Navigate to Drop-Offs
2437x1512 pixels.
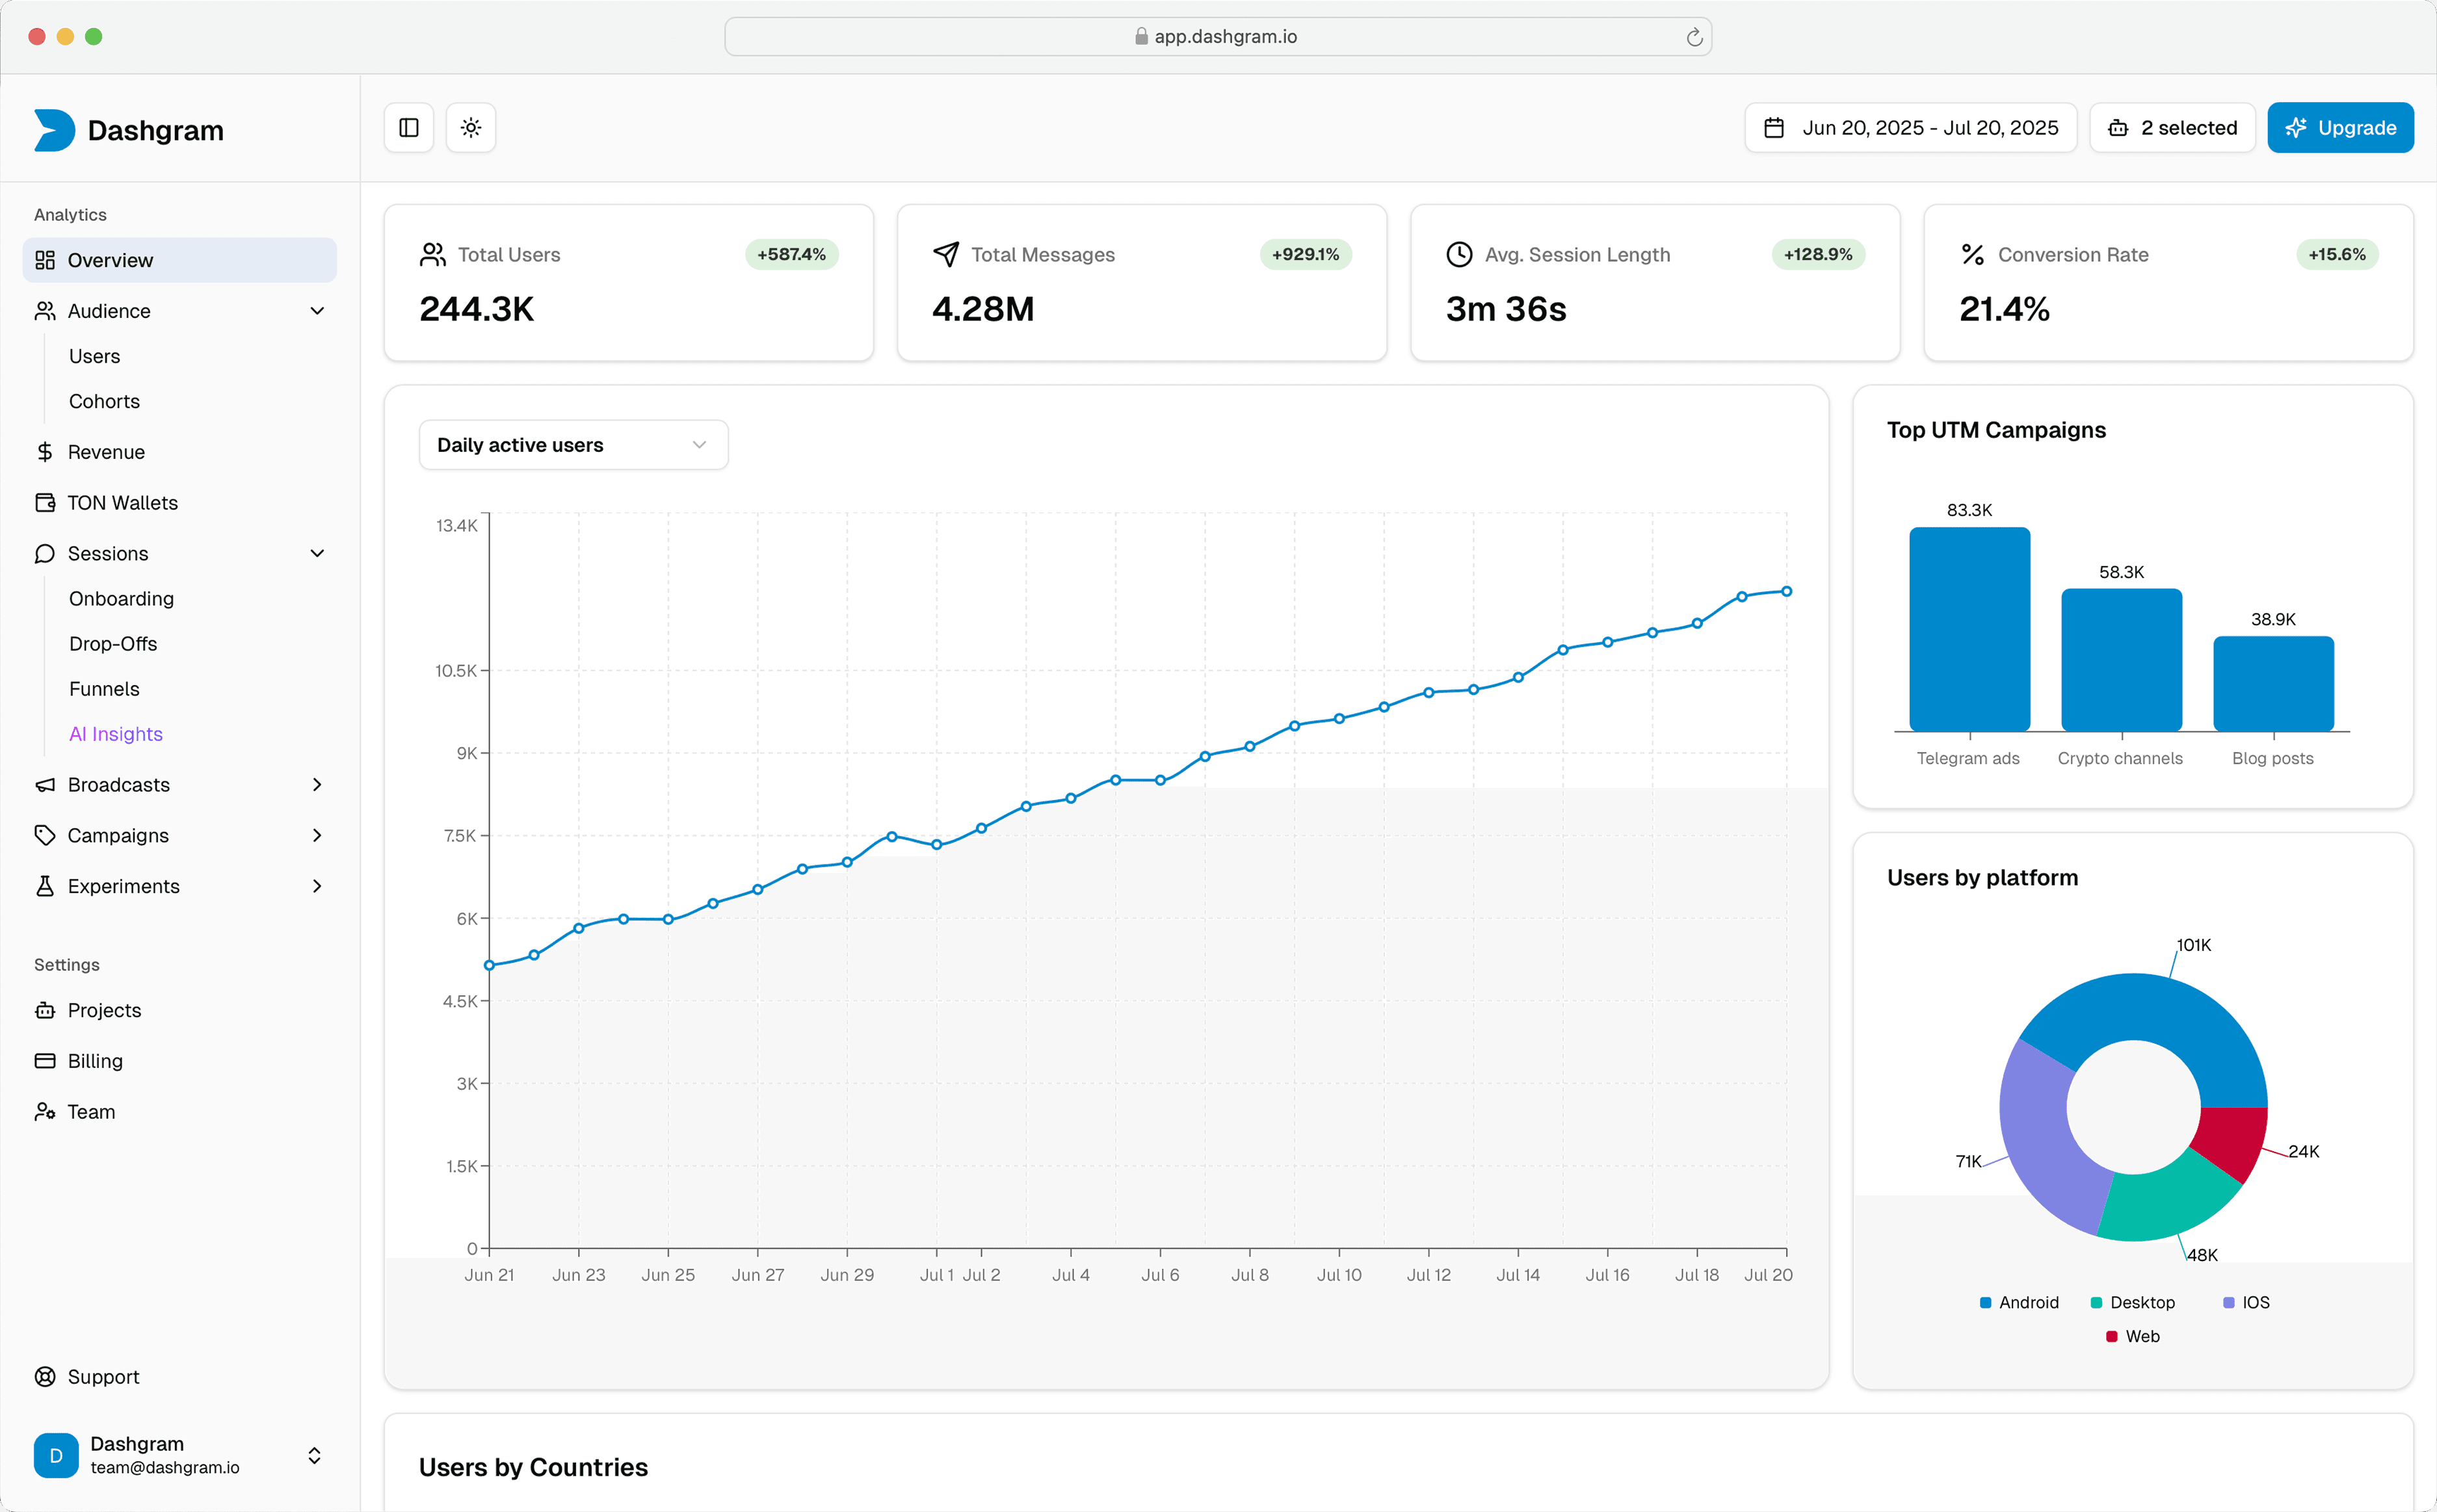click(x=113, y=644)
